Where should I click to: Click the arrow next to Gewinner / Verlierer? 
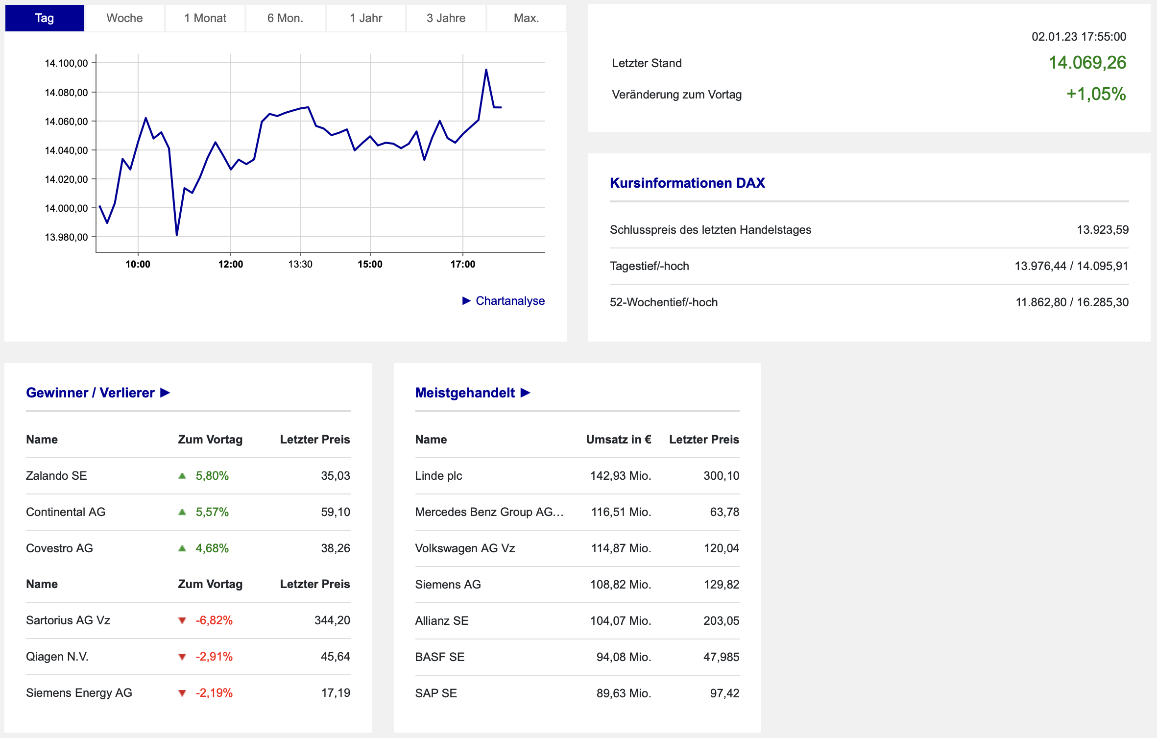pyautogui.click(x=165, y=393)
